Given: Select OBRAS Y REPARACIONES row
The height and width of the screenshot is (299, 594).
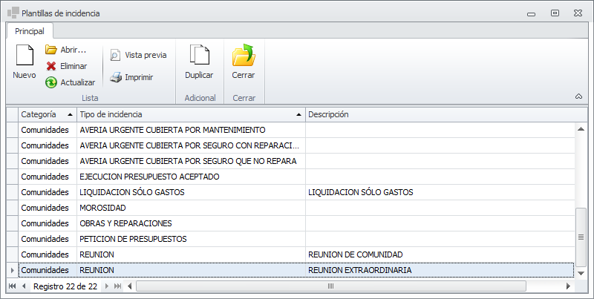Looking at the screenshot, I should 296,223.
